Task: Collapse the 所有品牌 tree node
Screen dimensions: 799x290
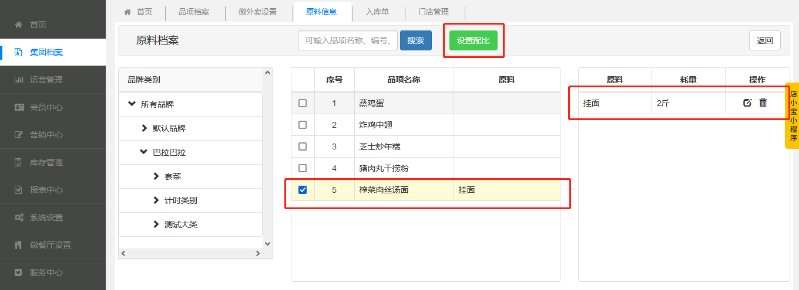Action: point(132,104)
